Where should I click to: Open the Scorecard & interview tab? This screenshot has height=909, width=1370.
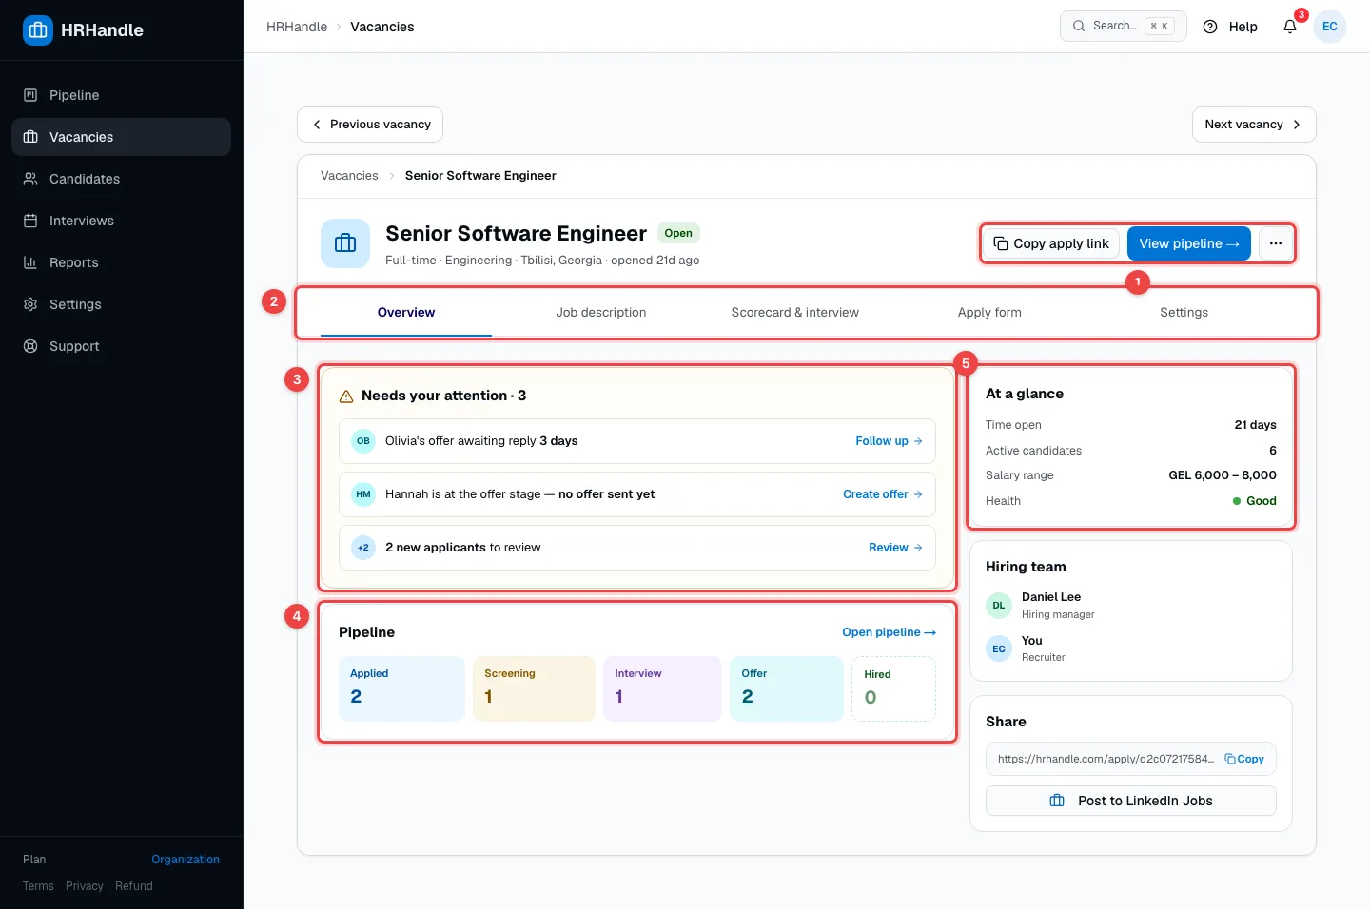click(x=795, y=312)
